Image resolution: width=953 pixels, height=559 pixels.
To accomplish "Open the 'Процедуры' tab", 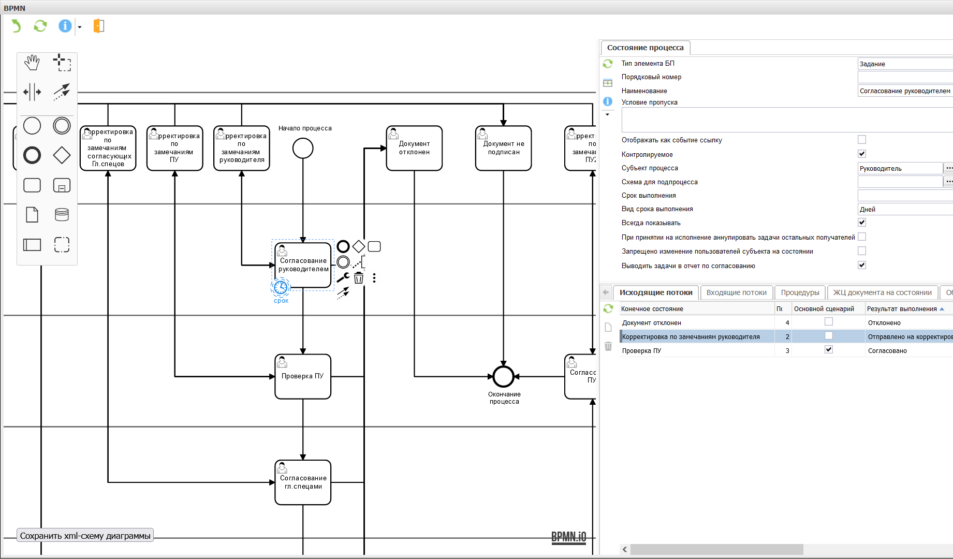I will click(x=800, y=292).
